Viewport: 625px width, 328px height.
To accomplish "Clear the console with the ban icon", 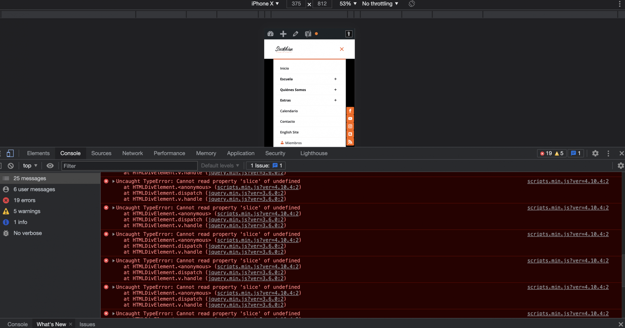I will point(11,166).
